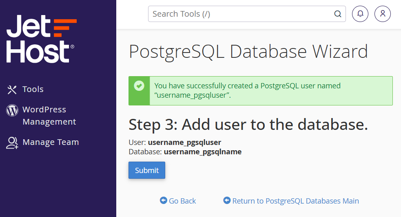The image size is (401, 217).
Task: Open WordPress Management in sidebar
Action: tap(49, 116)
